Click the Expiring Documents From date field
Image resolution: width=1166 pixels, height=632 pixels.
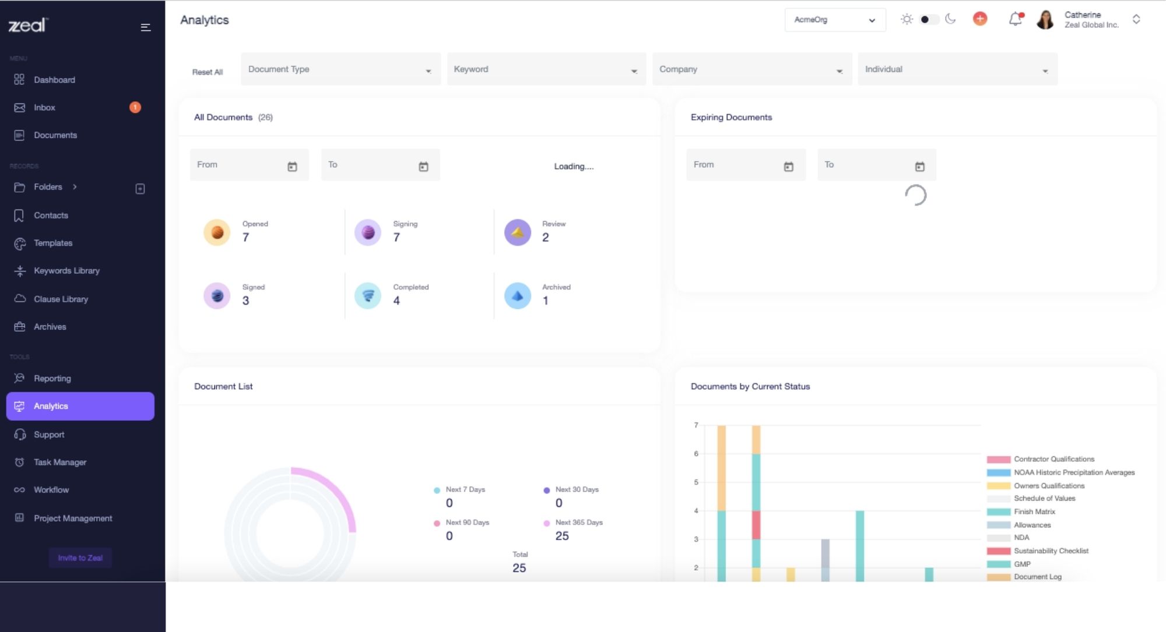pyautogui.click(x=746, y=165)
